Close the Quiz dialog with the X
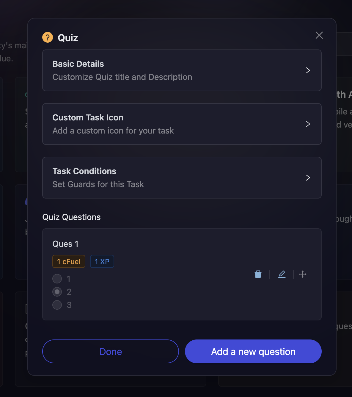The image size is (352, 397). (319, 35)
